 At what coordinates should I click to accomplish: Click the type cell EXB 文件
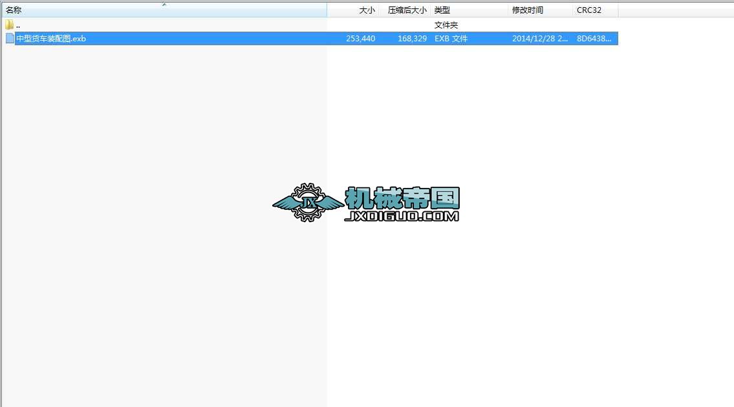pos(451,39)
